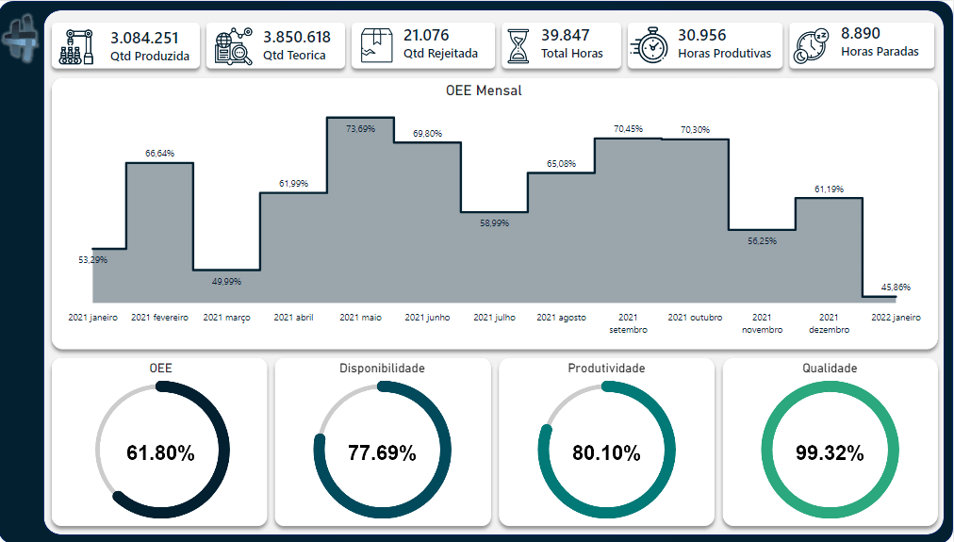Click the 77.69% Disponibilidade gauge value
Screen dimensions: 954x542
[382, 453]
